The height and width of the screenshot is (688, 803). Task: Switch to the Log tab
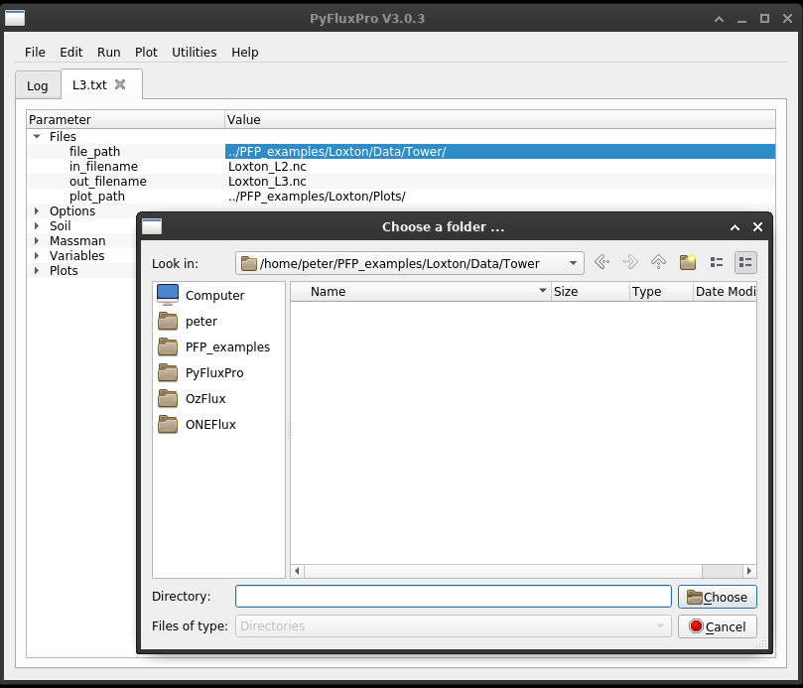38,85
